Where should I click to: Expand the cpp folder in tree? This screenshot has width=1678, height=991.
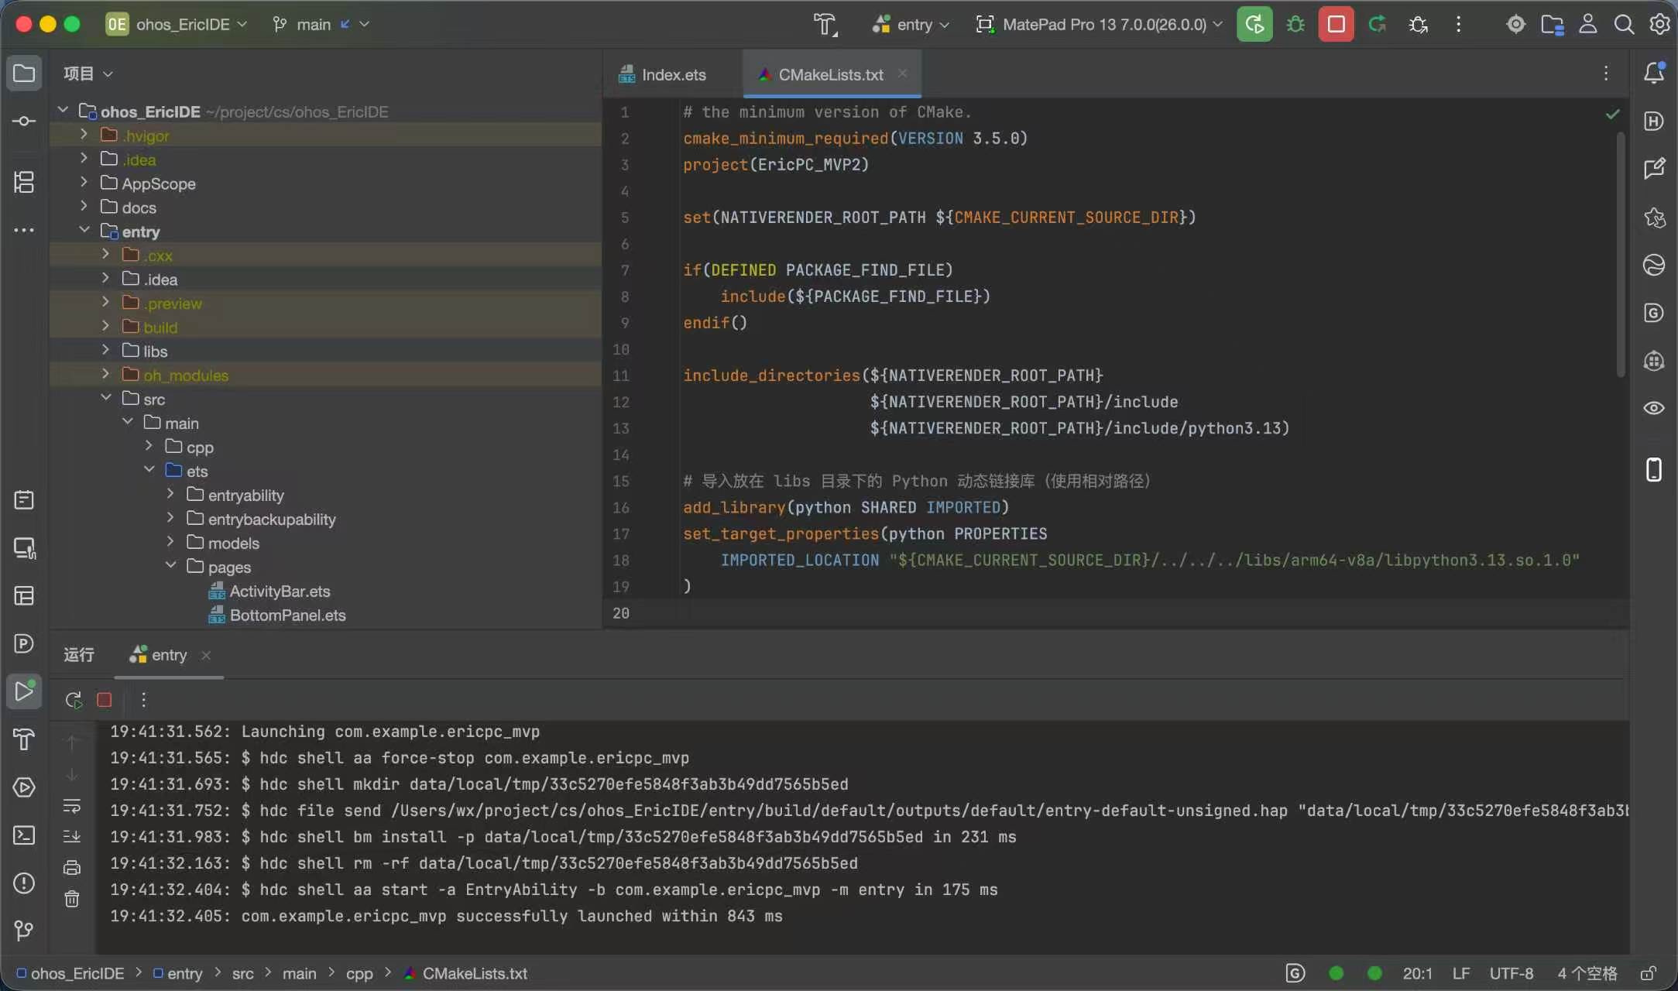tap(149, 446)
